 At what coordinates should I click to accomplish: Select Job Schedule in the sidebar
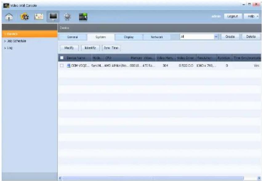coord(15,41)
